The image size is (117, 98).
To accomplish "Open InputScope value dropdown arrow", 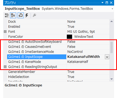I will [x=107, y=57].
